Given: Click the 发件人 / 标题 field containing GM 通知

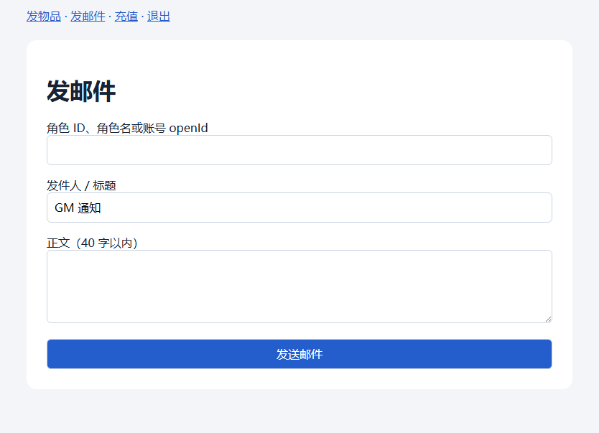Looking at the screenshot, I should tap(299, 208).
